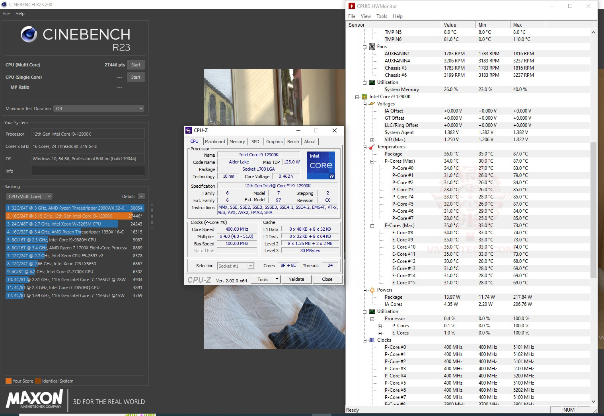Collapse the Temperatures node
Viewport: 604px width, 416px height.
364,147
